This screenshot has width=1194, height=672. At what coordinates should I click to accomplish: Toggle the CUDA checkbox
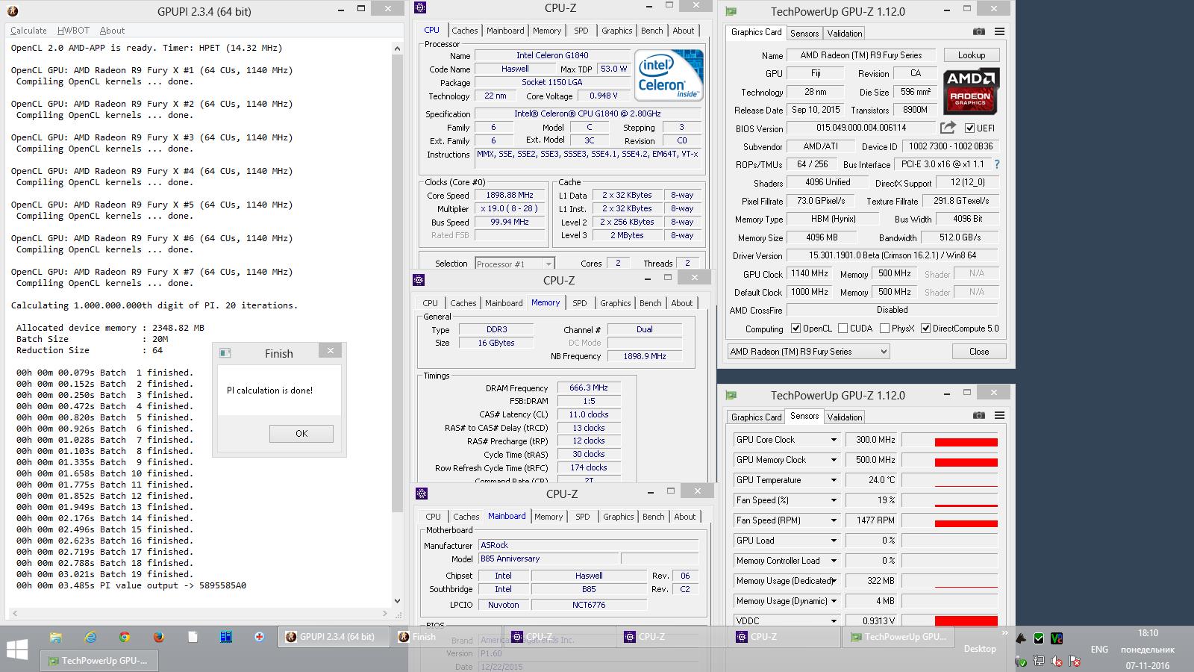[x=843, y=328]
